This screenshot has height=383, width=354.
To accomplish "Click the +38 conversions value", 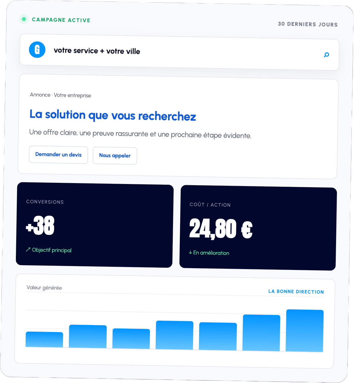I will coord(40,226).
